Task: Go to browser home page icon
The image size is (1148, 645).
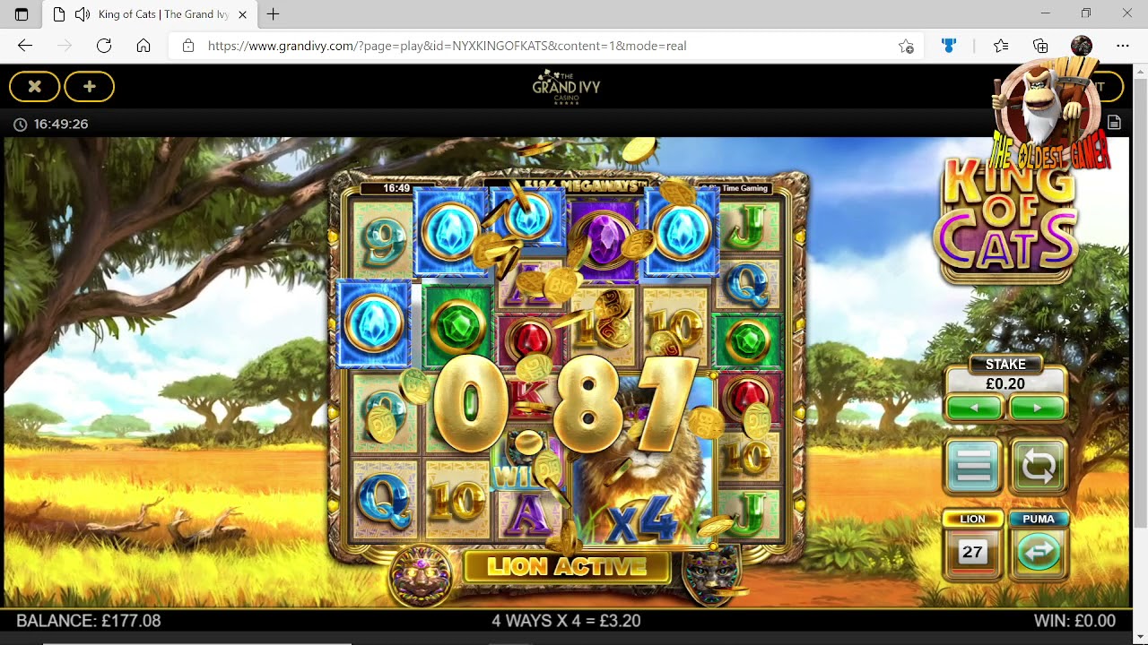Action: point(143,46)
